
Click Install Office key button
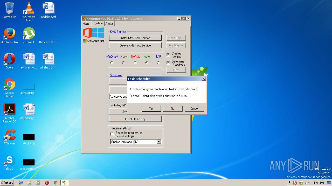(x=135, y=119)
